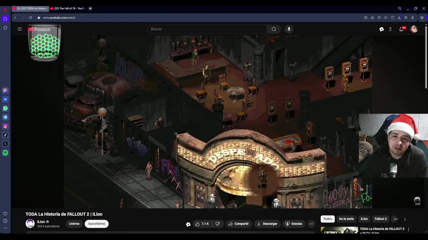Image resolution: width=428 pixels, height=240 pixels.
Task: Expand chip filters with right chevron
Action: pos(405,219)
